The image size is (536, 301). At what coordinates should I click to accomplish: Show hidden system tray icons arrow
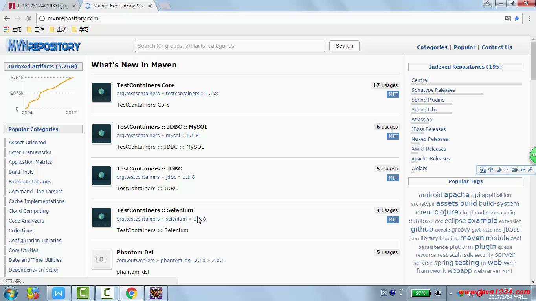coord(451,293)
